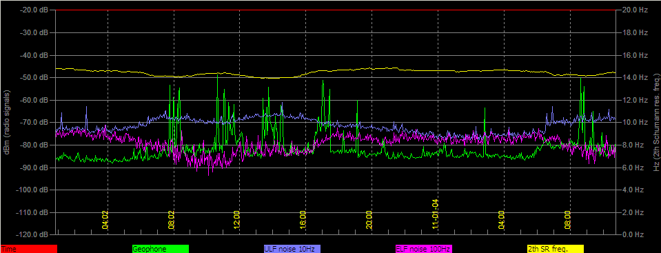The width and height of the screenshot is (661, 253).
Task: Click the -80.0 dB left axis value
Action: [34, 145]
